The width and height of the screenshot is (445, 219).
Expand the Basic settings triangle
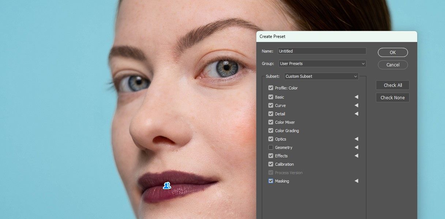[x=356, y=97]
